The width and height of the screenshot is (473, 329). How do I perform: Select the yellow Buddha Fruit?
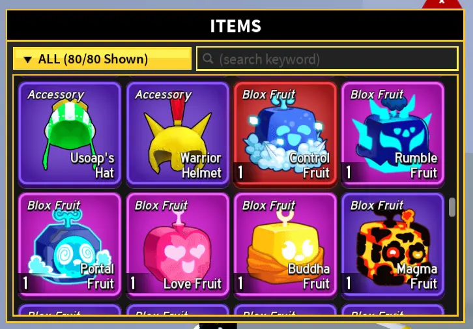coord(285,246)
